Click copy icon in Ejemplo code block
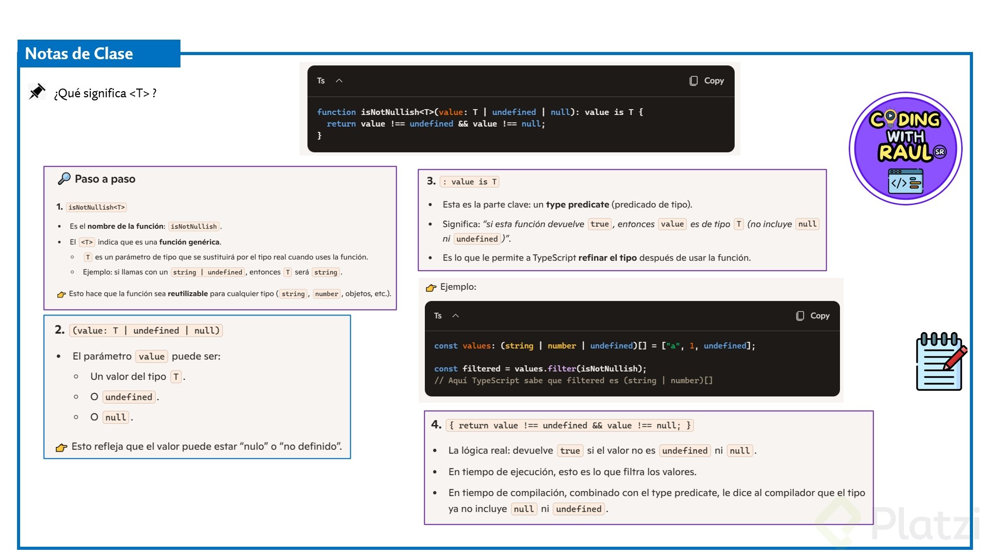990x556 pixels. click(x=800, y=316)
